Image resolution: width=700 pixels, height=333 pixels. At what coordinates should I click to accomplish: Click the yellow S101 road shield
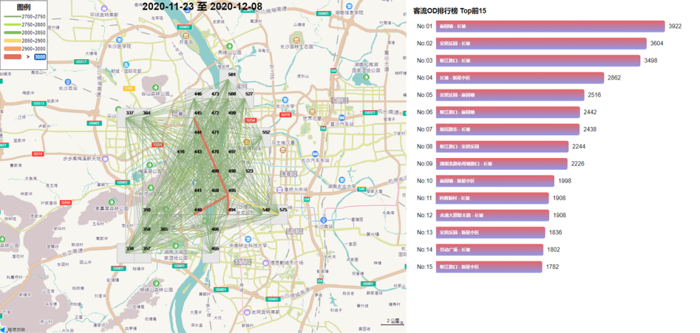click(129, 88)
